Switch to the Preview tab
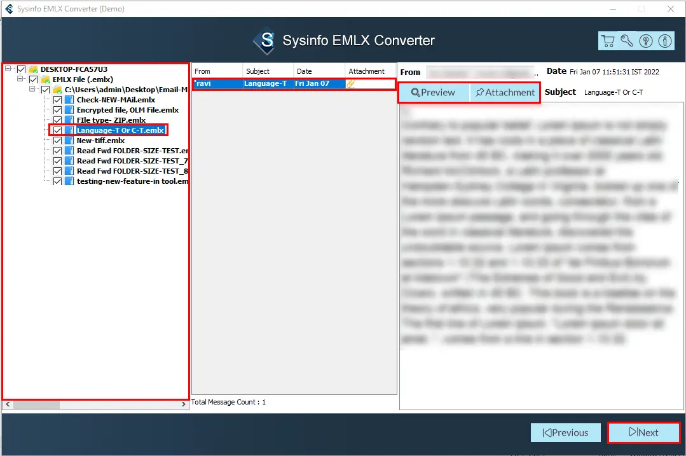The width and height of the screenshot is (686, 456). pyautogui.click(x=434, y=93)
